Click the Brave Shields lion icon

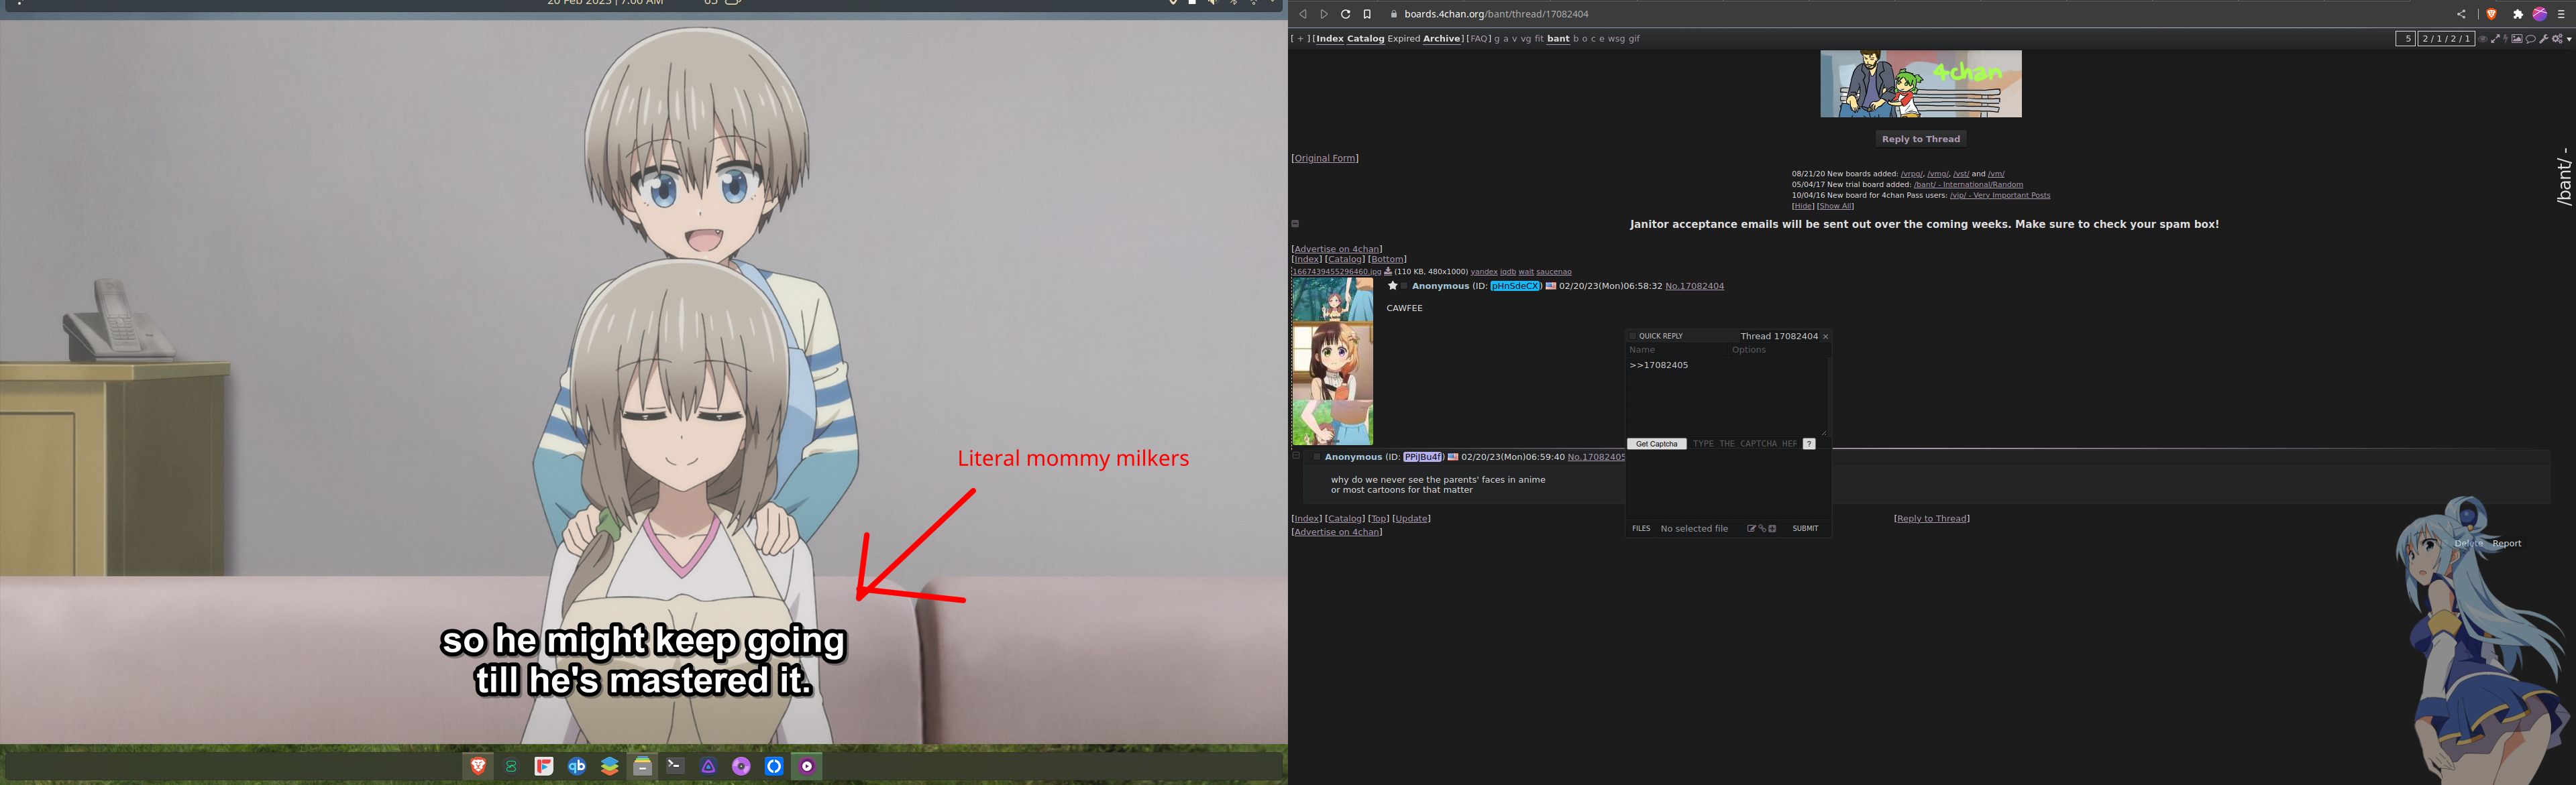tap(2491, 14)
